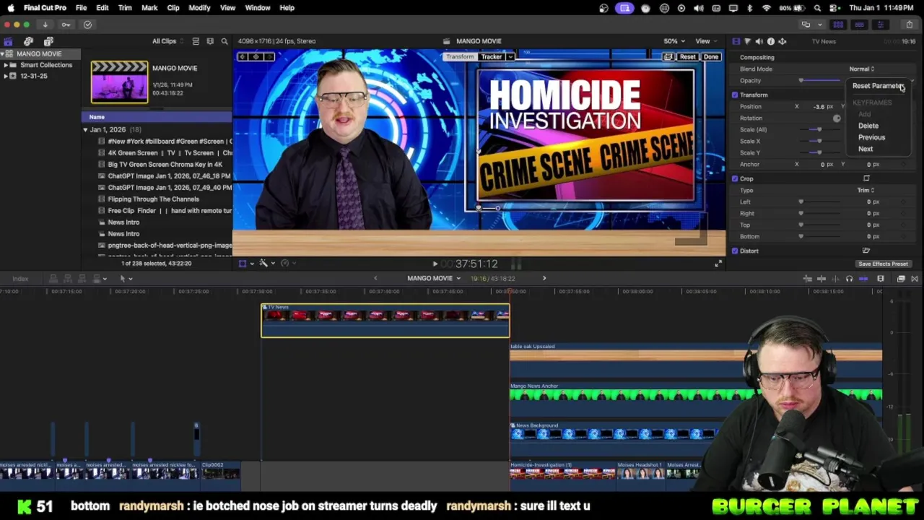
Task: Open the Blend Mode Normal dropdown
Action: pyautogui.click(x=861, y=69)
